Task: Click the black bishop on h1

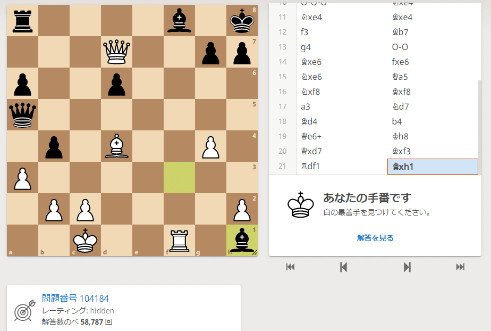Action: click(242, 240)
